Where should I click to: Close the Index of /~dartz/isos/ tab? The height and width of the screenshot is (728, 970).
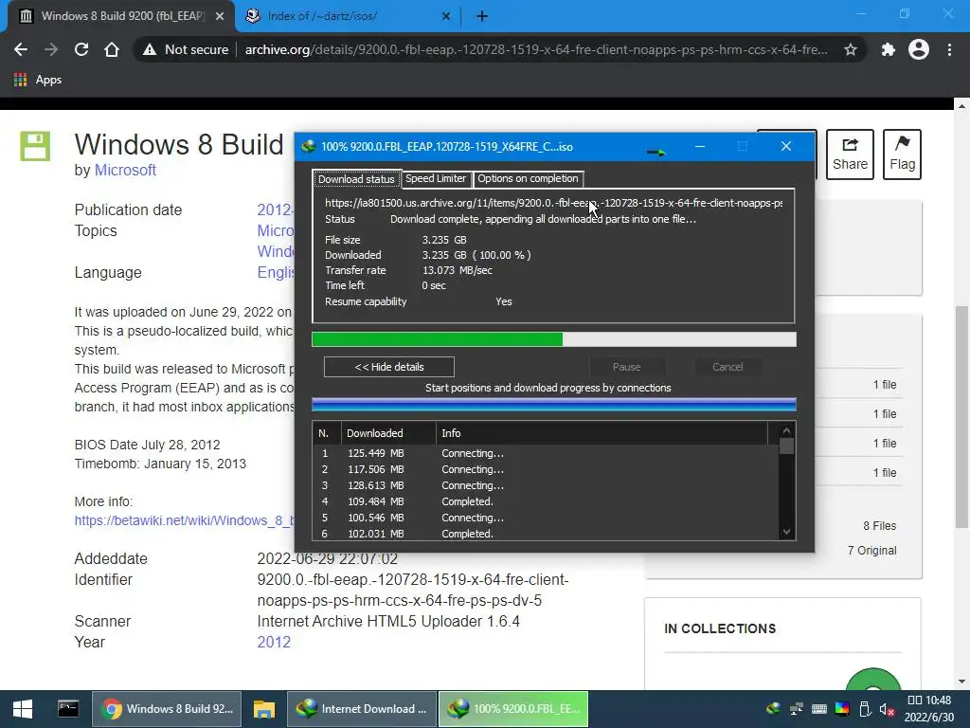point(446,16)
